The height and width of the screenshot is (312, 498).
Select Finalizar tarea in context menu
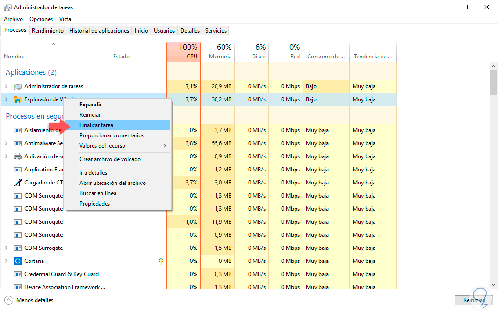(96, 125)
